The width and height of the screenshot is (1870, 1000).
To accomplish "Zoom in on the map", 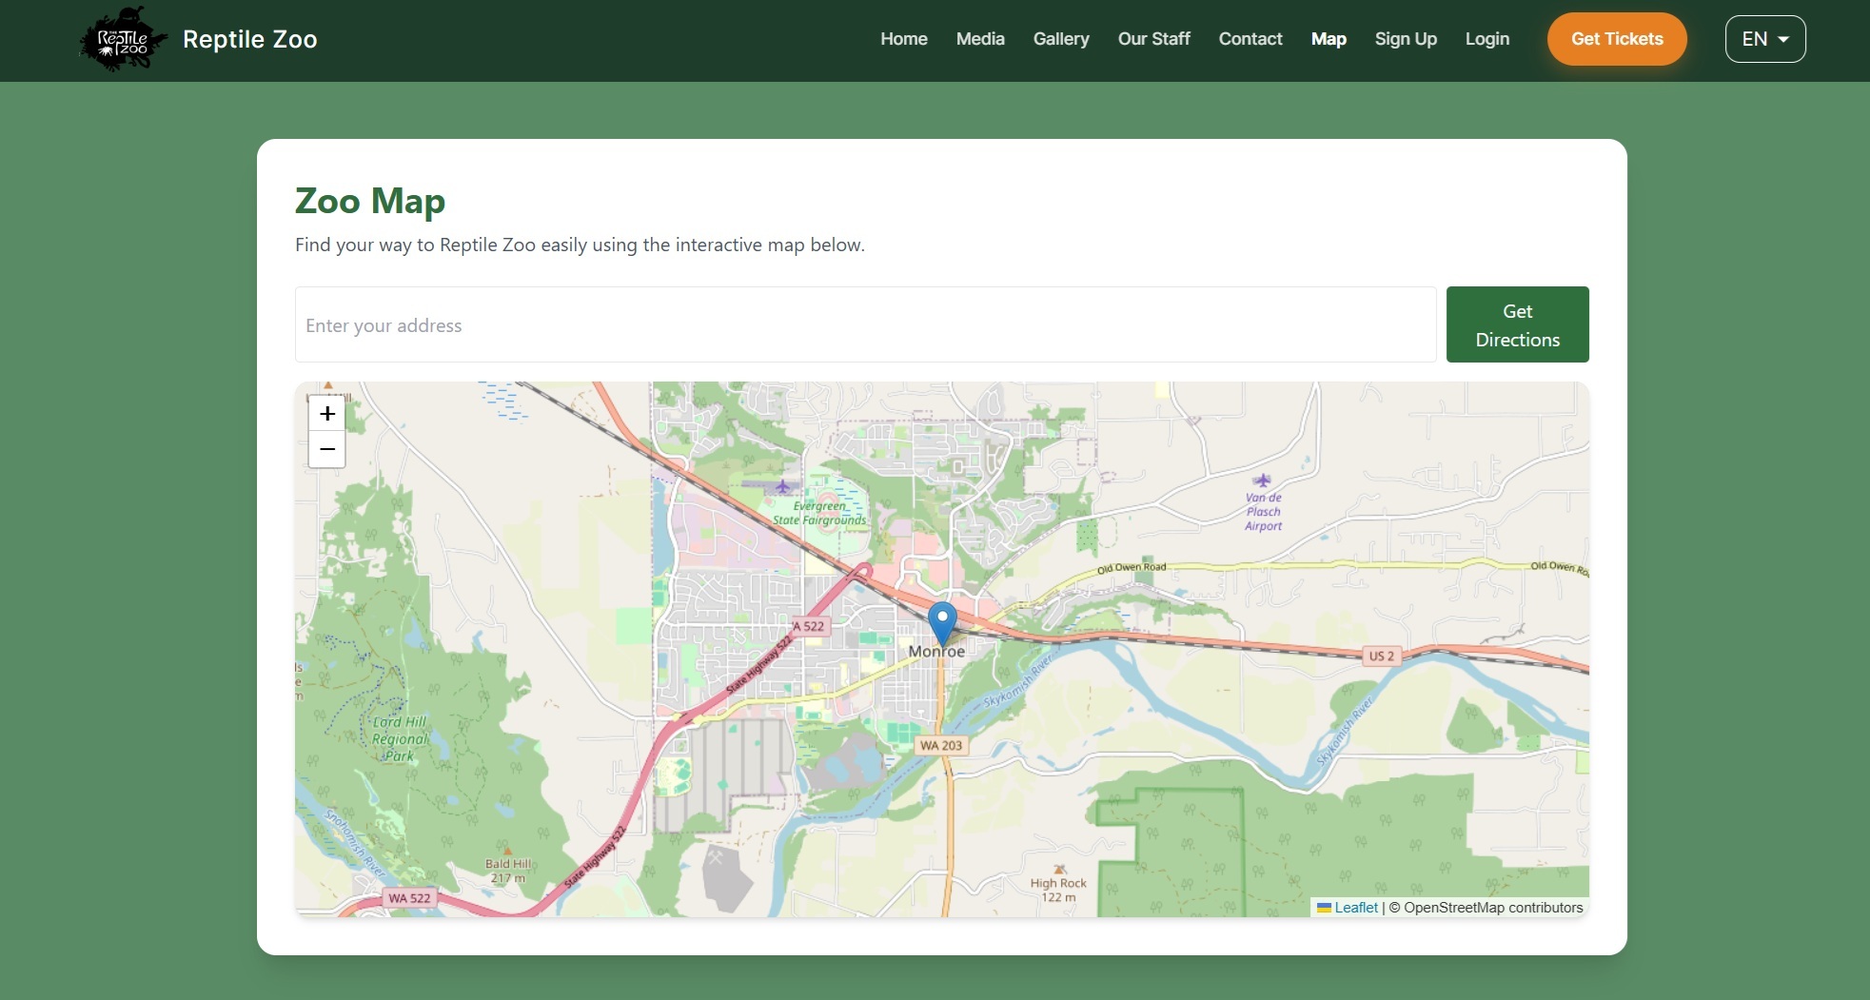I will tap(326, 414).
